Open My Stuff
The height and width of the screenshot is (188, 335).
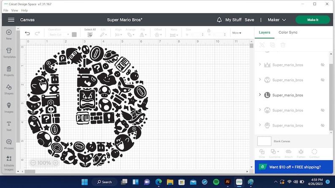pos(233,20)
